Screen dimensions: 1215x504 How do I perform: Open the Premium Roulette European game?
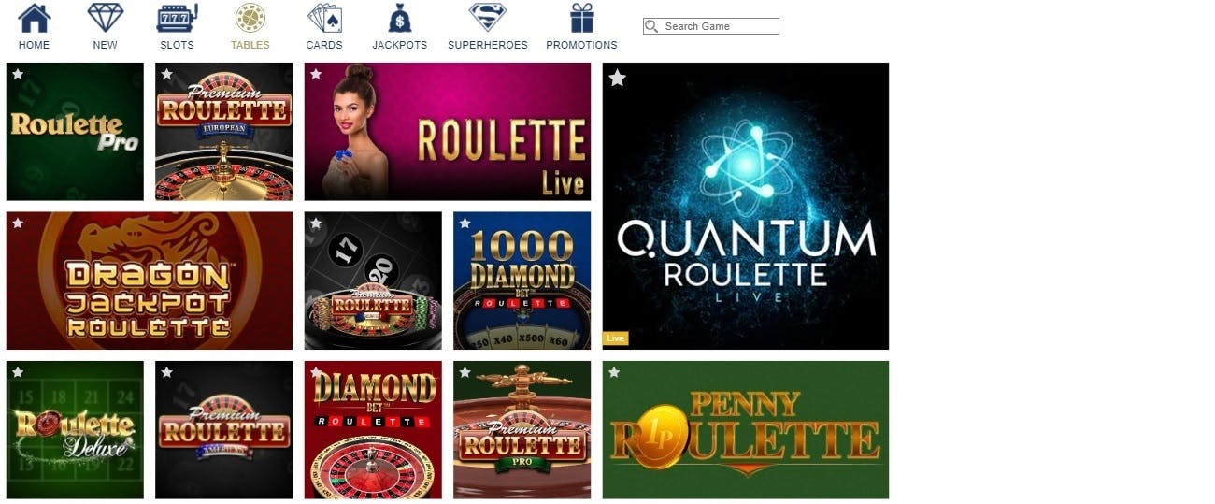click(223, 132)
